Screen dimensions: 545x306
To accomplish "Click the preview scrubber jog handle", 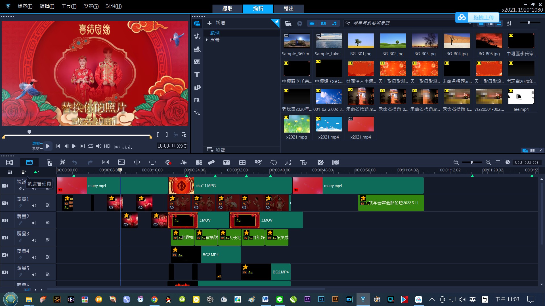I will click(x=29, y=132).
